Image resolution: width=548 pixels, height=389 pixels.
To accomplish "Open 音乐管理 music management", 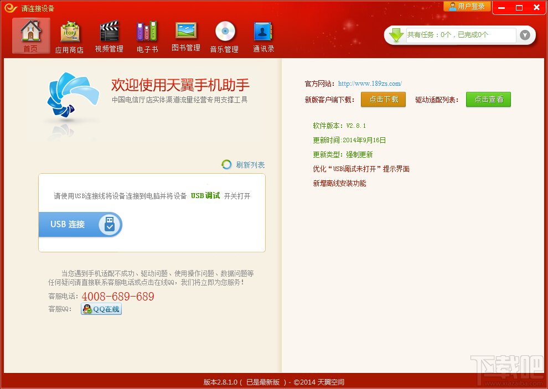I will [224, 37].
